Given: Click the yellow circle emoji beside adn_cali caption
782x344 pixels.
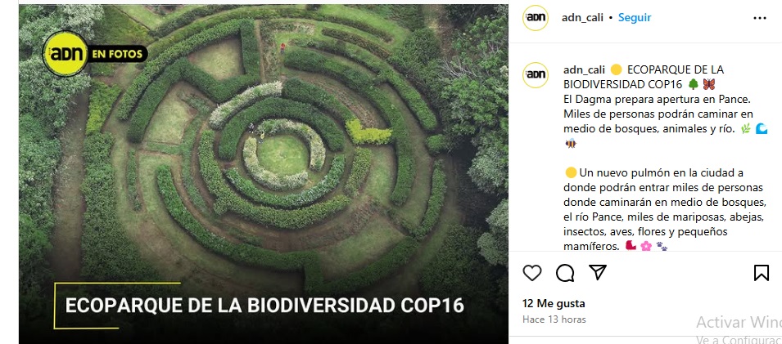Looking at the screenshot, I should [616, 69].
